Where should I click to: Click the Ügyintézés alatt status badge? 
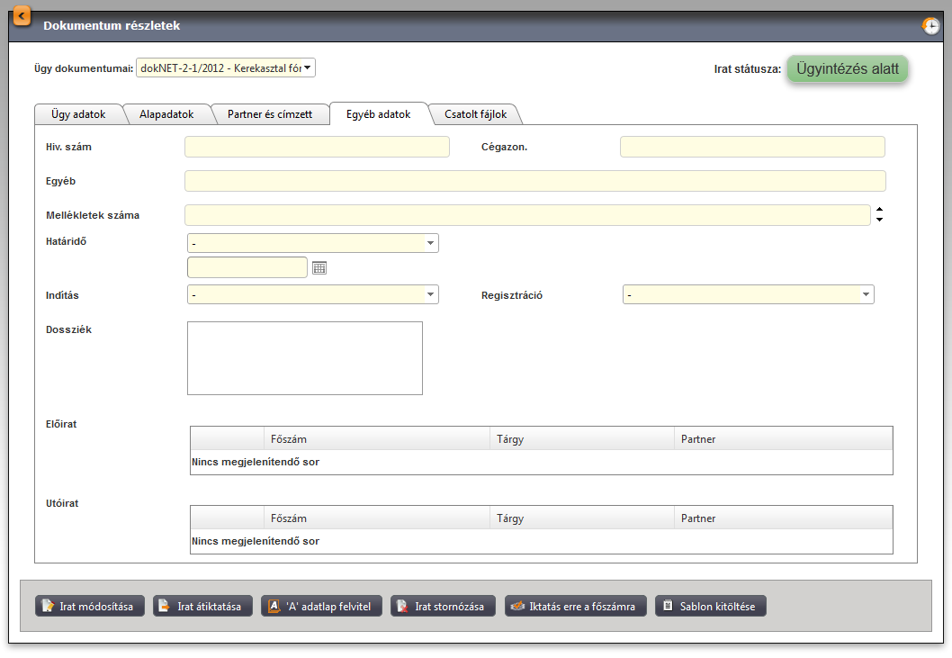tap(848, 68)
